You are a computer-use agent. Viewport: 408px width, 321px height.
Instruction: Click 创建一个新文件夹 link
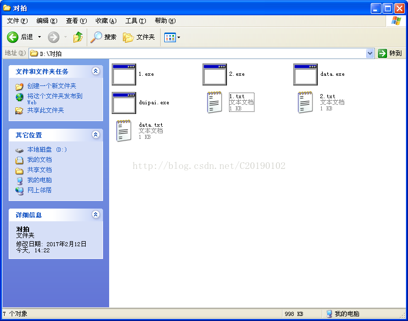click(x=52, y=86)
